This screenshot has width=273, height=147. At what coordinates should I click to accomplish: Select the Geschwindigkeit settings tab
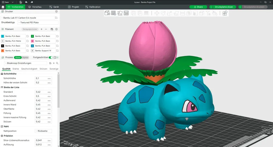click(x=29, y=69)
